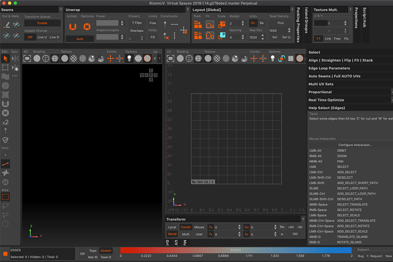The width and height of the screenshot is (393, 262).
Task: Click the Weld edges icon in Seams
Action: point(16,24)
